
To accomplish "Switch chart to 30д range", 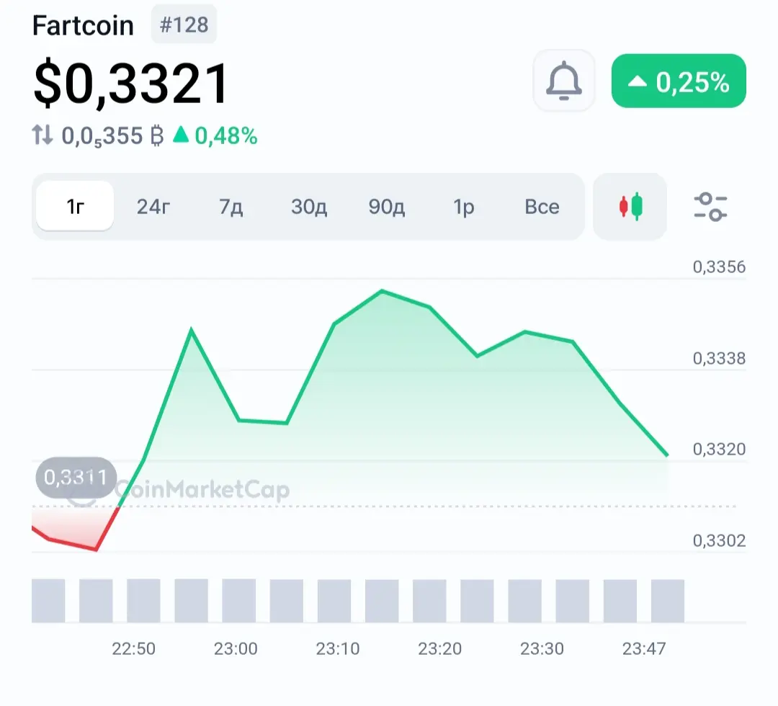I will point(309,207).
